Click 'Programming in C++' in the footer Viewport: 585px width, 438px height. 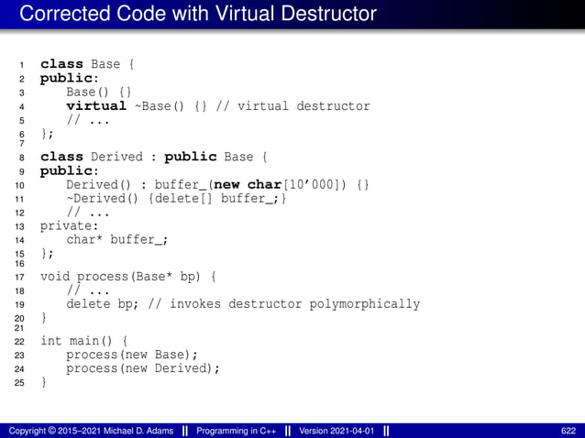[237, 431]
